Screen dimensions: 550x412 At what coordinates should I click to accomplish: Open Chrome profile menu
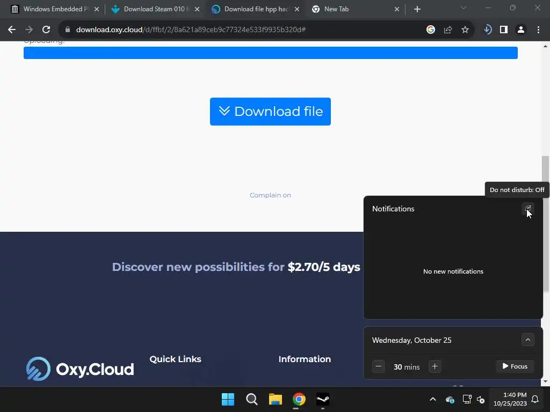point(521,30)
